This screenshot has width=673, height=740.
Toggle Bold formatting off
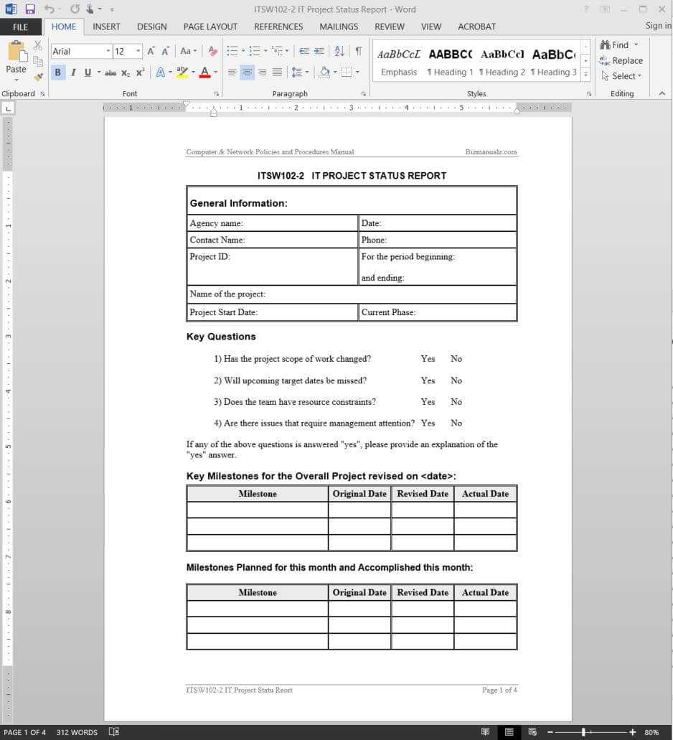(x=57, y=72)
